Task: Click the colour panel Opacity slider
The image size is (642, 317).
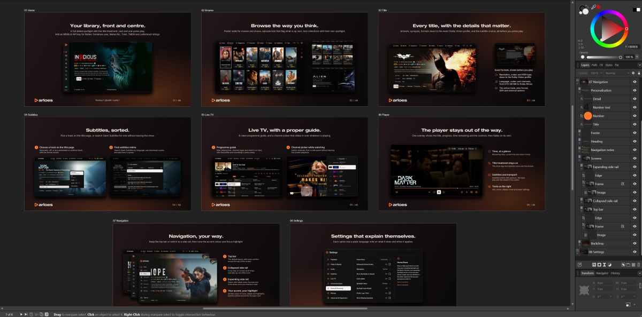Action: click(x=604, y=57)
